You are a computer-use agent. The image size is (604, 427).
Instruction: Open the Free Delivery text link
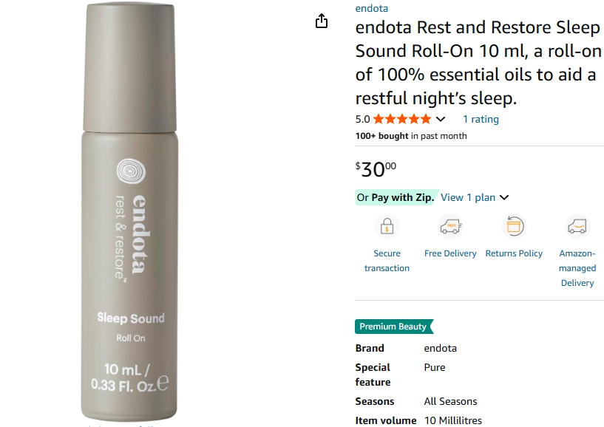click(x=450, y=253)
